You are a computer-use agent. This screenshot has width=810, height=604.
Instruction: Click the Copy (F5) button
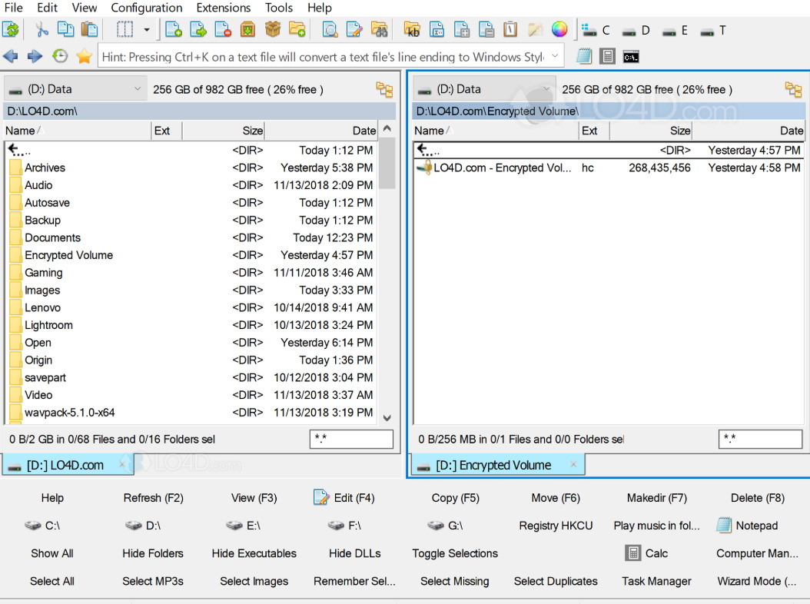pos(455,498)
